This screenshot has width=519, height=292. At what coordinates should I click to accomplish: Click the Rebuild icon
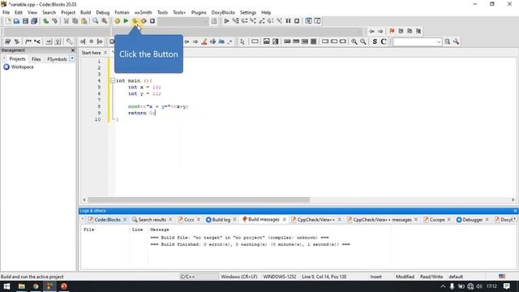click(x=144, y=21)
